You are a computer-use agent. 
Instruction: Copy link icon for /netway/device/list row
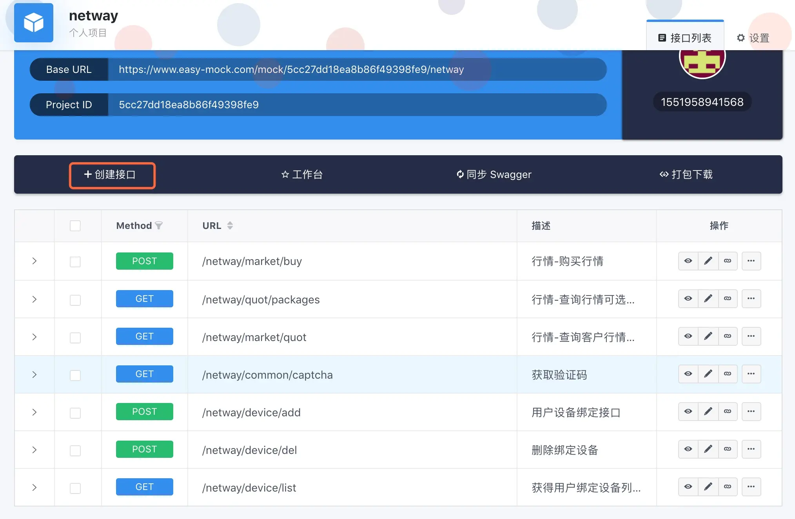coord(728,487)
